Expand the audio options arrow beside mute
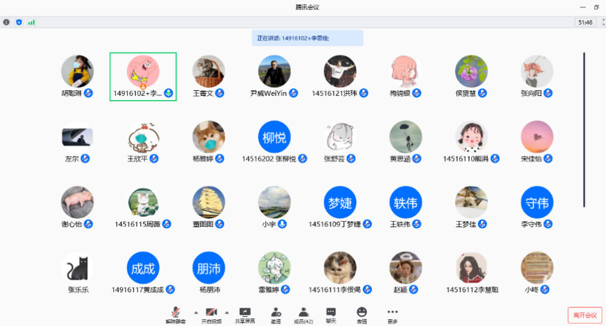The height and width of the screenshot is (326, 606). (x=196, y=312)
